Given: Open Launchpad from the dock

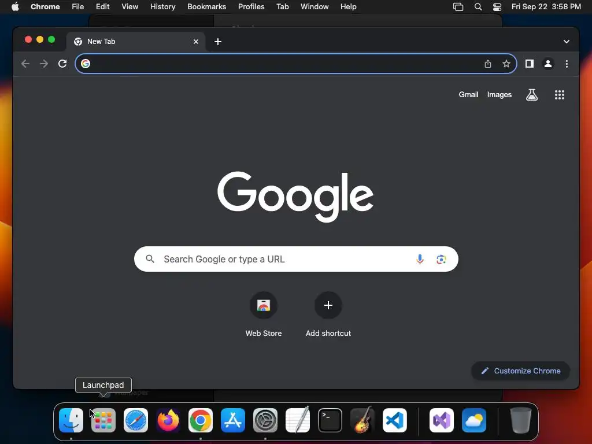Looking at the screenshot, I should [x=103, y=420].
